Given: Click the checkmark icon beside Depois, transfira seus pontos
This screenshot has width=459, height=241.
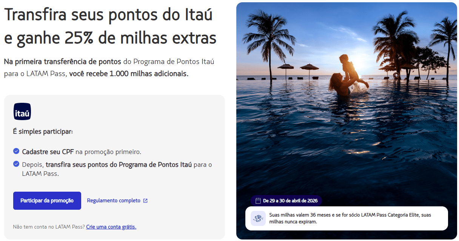Looking at the screenshot, I should click(16, 164).
